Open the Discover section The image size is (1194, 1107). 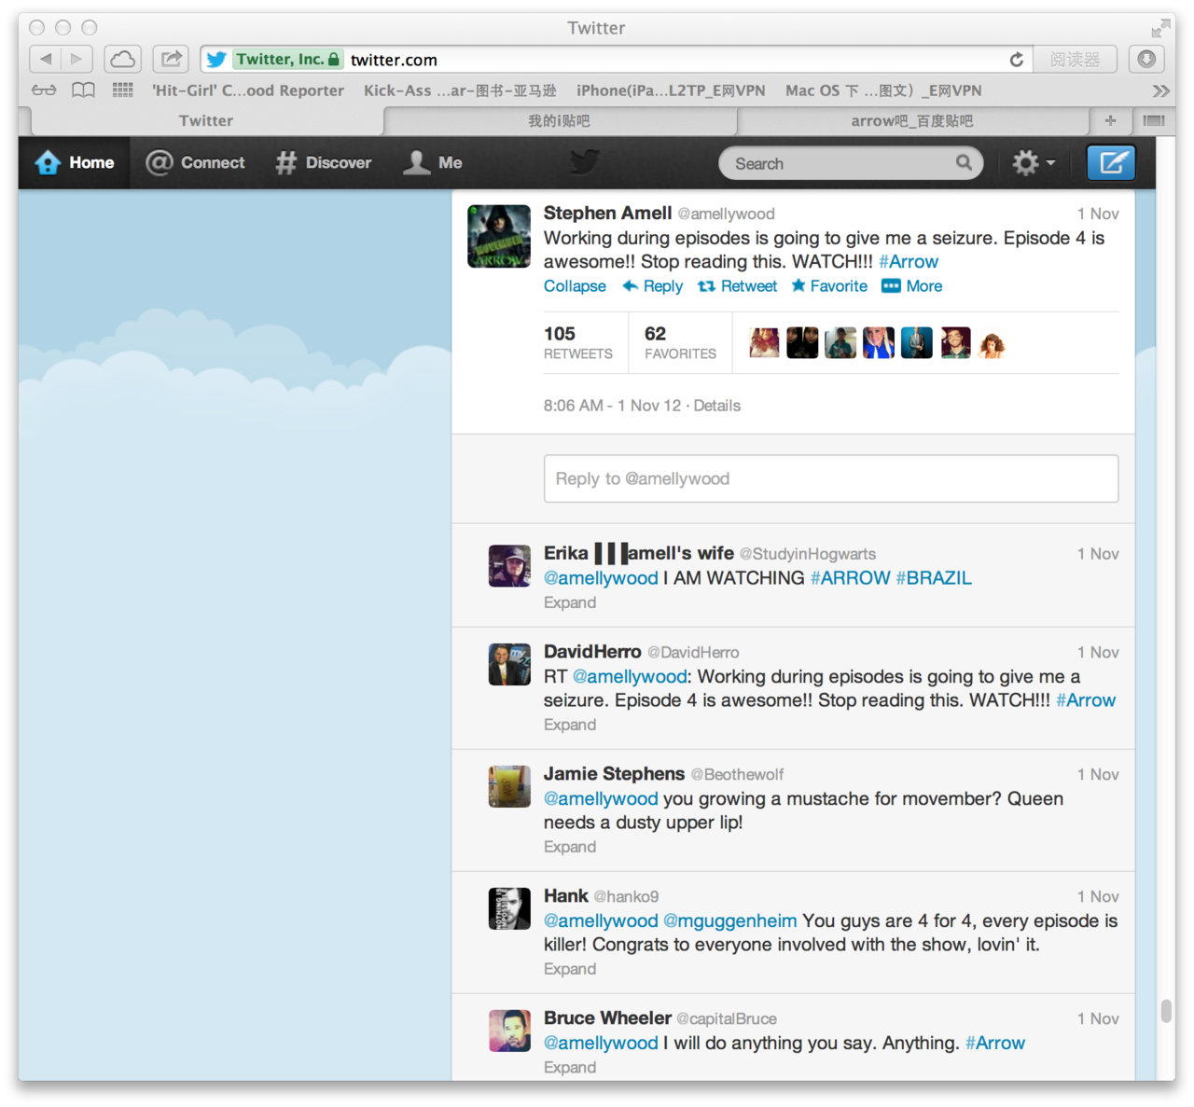click(x=324, y=163)
